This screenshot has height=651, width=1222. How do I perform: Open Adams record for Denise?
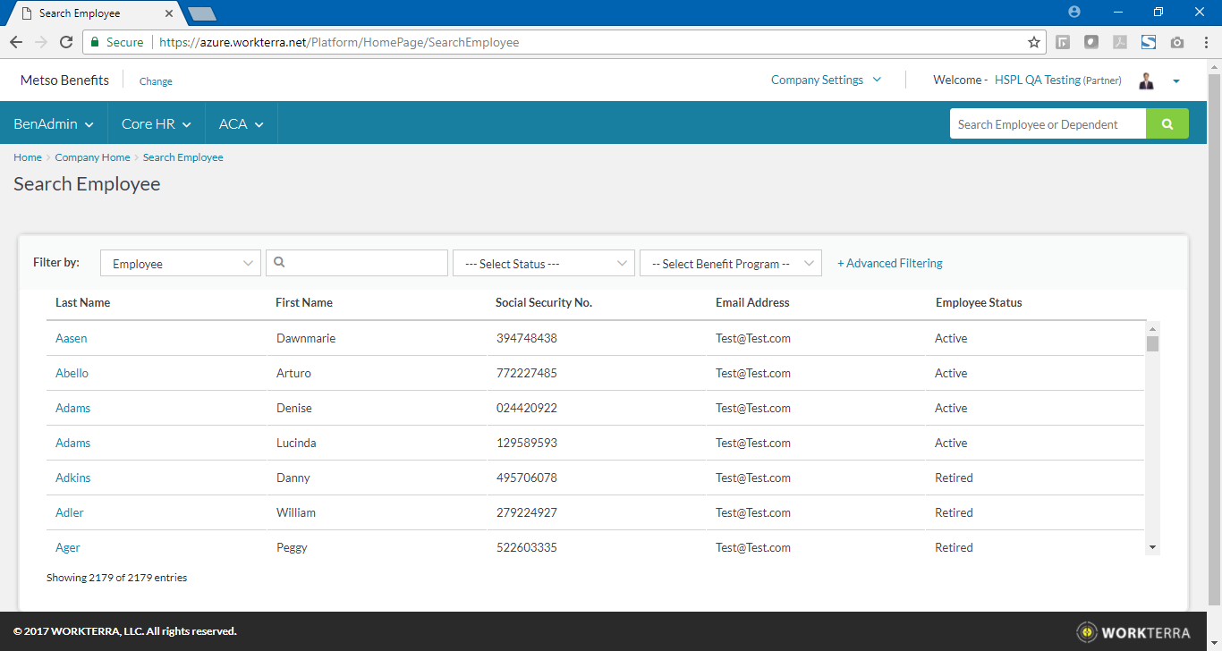click(72, 408)
